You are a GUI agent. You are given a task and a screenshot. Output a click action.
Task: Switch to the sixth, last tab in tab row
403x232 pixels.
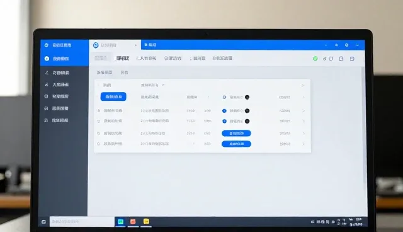pos(222,59)
